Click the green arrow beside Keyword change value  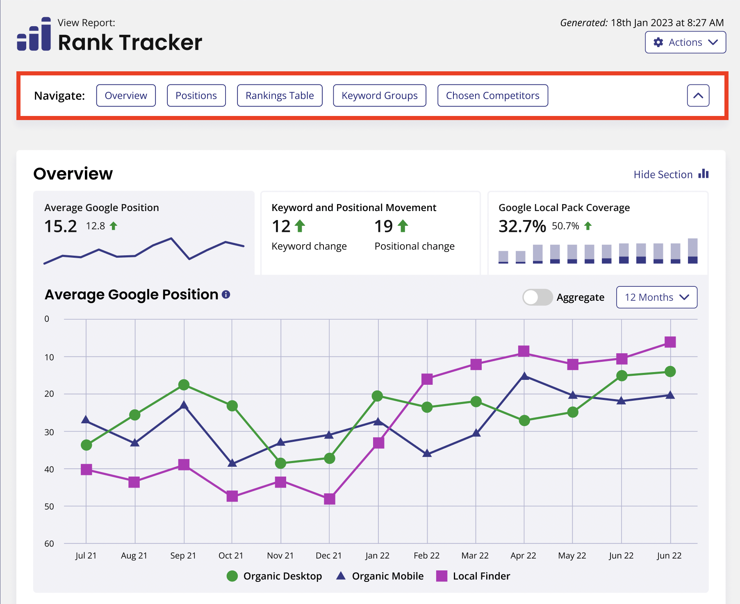tap(300, 226)
